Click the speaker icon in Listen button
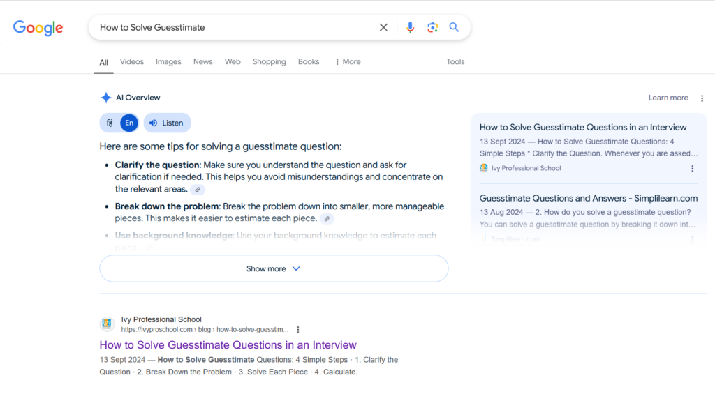Screen dimensions: 715x394 coord(153,123)
